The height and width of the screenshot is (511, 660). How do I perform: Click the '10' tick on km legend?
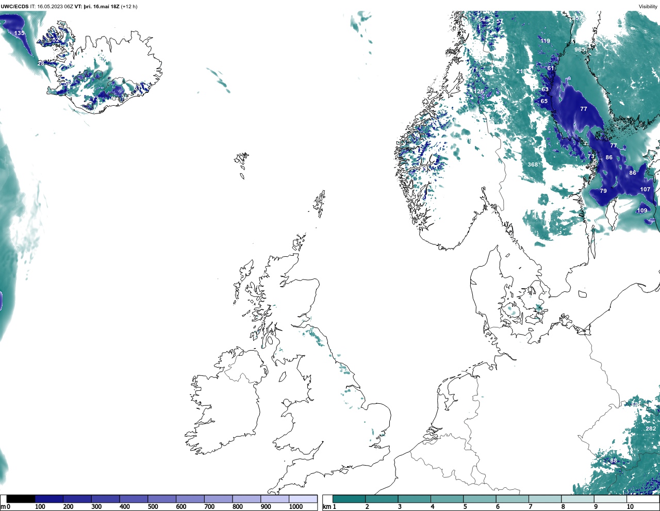tap(630, 507)
